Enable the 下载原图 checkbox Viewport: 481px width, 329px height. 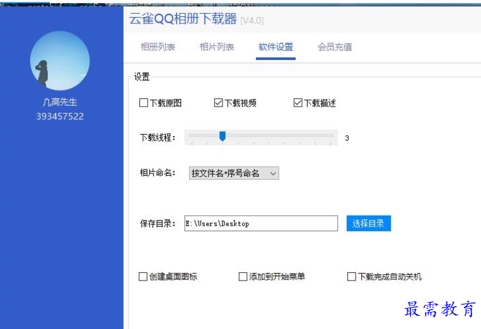[144, 103]
